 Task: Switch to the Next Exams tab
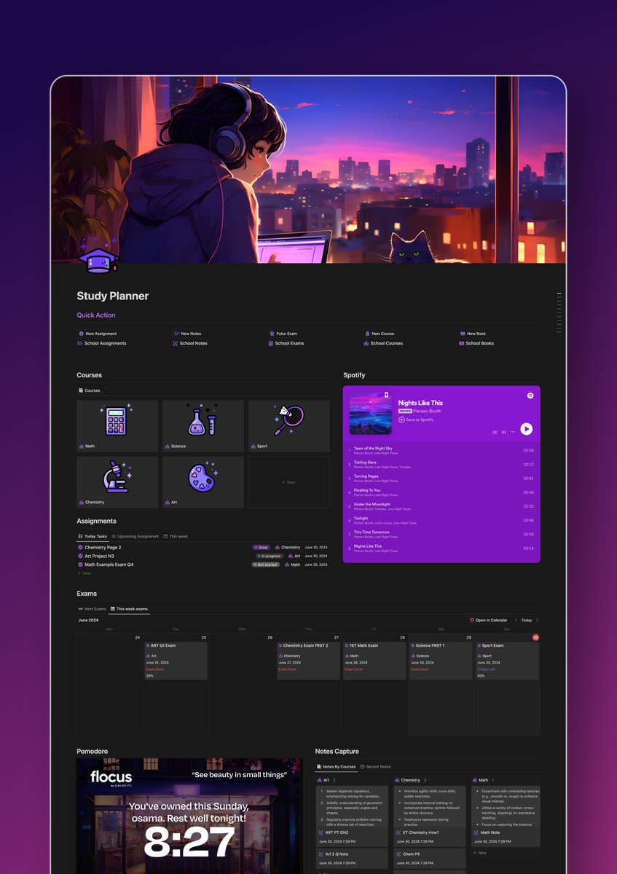coord(92,609)
